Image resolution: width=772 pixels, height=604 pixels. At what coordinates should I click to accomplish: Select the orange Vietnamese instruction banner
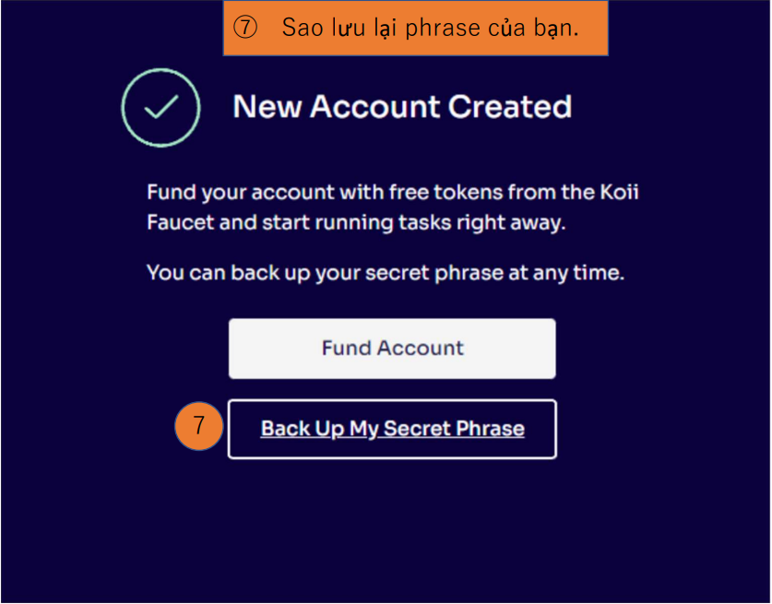[415, 28]
